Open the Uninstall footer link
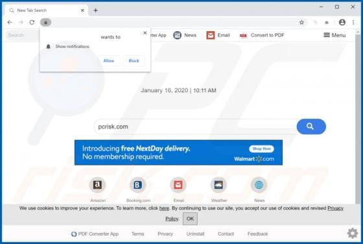This screenshot has width=363, height=244. (195, 234)
